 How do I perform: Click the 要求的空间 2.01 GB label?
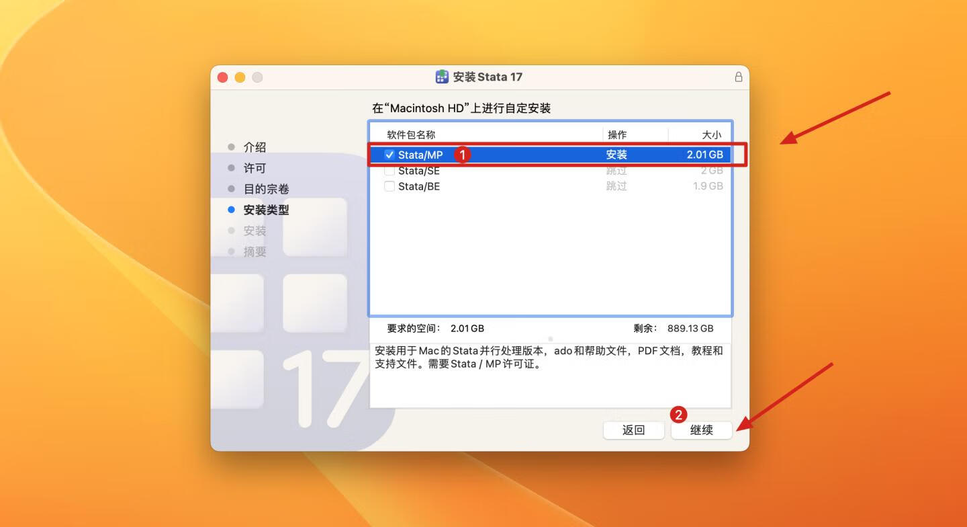coord(435,329)
